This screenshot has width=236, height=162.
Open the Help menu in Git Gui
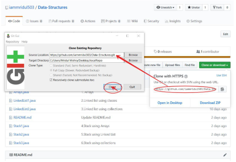[x=25, y=41]
